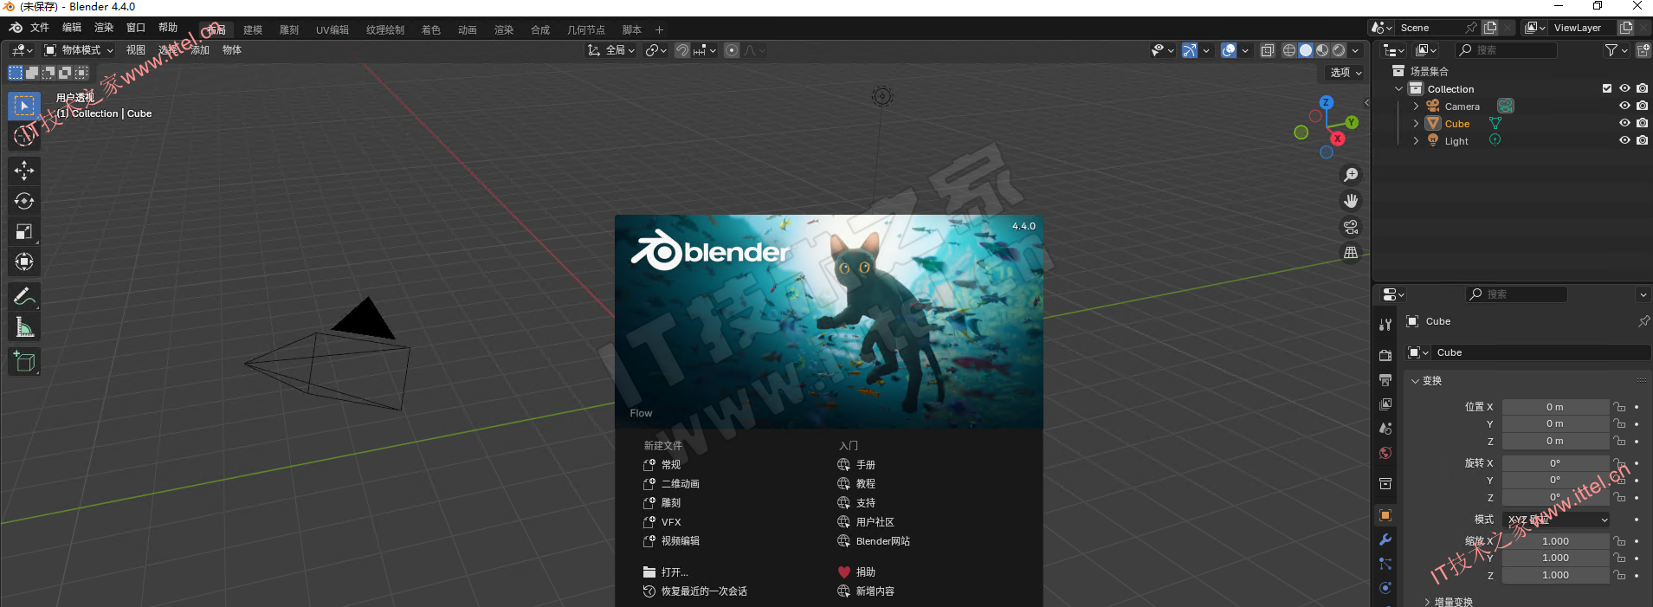The height and width of the screenshot is (607, 1653).
Task: Open the Particles properties tab icon
Action: [x=1385, y=564]
